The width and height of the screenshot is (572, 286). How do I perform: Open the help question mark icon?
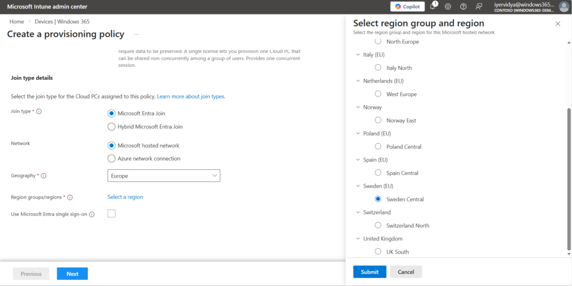coord(463,7)
